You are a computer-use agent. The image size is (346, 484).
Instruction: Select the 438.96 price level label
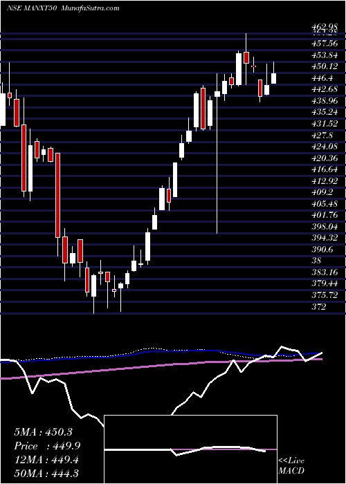pyautogui.click(x=324, y=101)
